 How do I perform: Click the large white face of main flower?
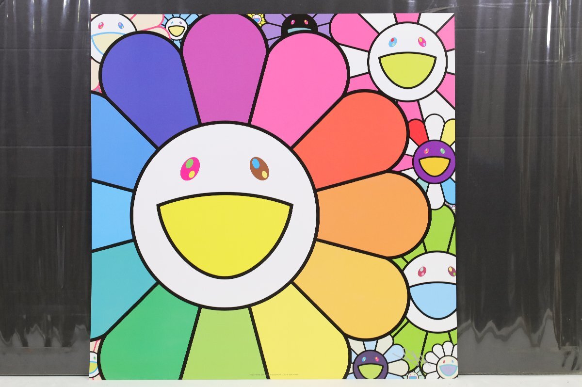225,215
